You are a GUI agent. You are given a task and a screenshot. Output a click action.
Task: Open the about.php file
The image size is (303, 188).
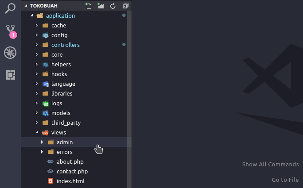coord(70,162)
